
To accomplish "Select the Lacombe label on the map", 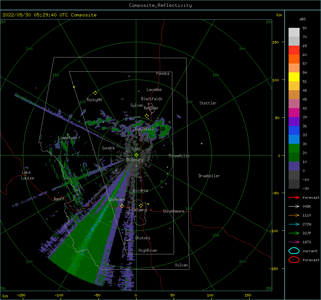I will [154, 90].
